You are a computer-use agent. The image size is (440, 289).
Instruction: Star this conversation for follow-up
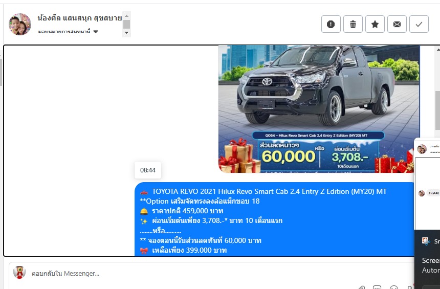tap(375, 24)
